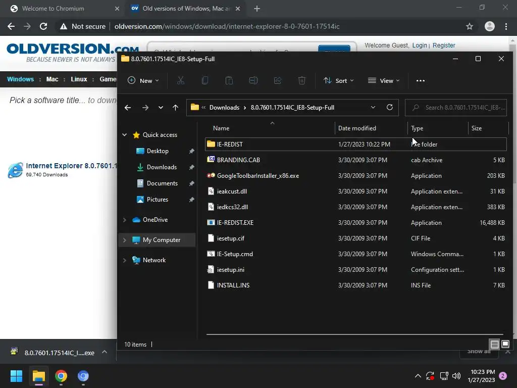The image size is (517, 388).
Task: Click the Delete trash icon in Explorer toolbar
Action: 302,80
